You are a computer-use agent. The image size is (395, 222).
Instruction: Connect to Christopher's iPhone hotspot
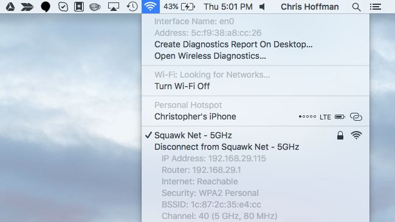[255, 116]
